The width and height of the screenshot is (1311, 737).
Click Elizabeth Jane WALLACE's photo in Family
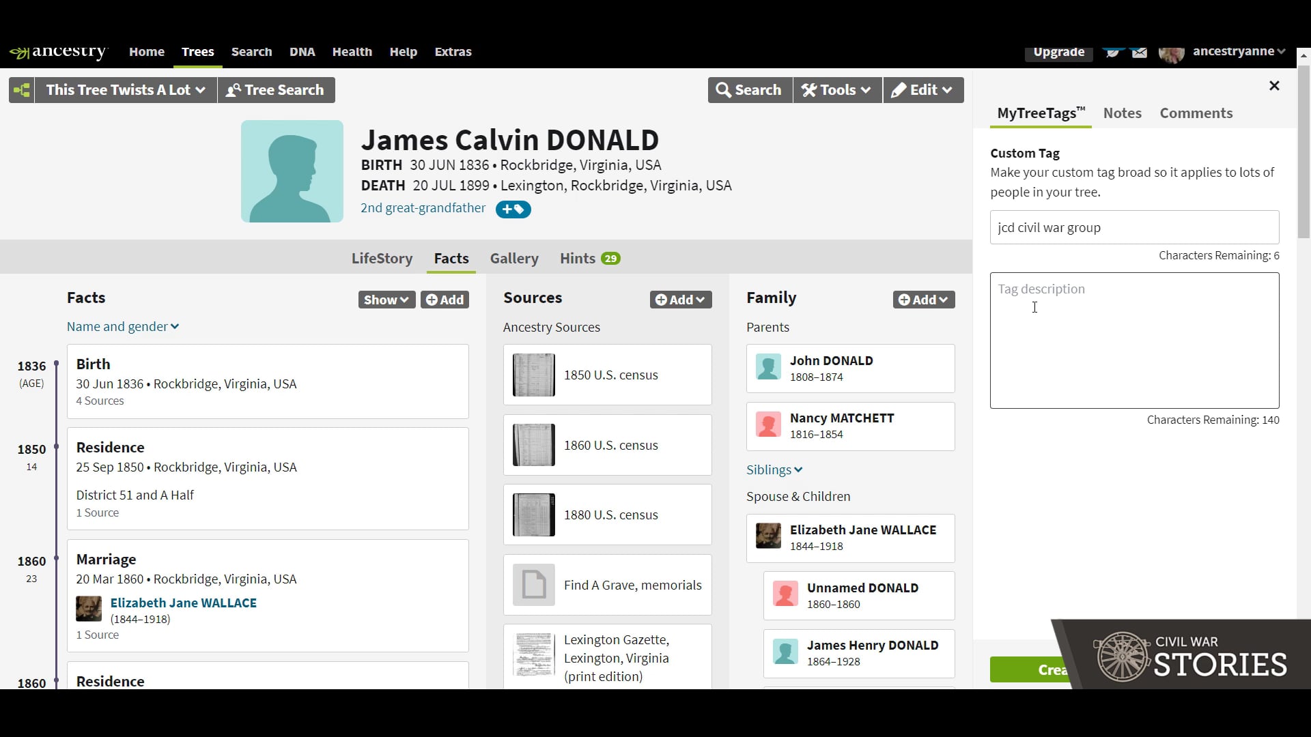768,536
